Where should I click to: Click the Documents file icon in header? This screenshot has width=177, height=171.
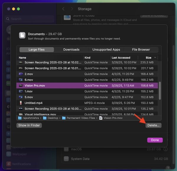22,36
